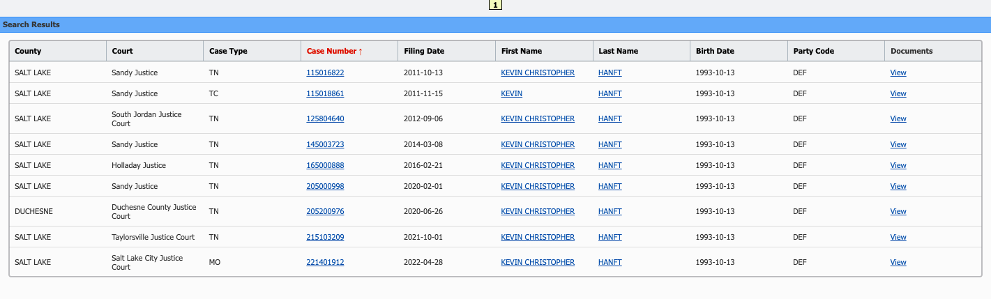The image size is (991, 299).
Task: Open case number 215103209
Action: (x=325, y=237)
